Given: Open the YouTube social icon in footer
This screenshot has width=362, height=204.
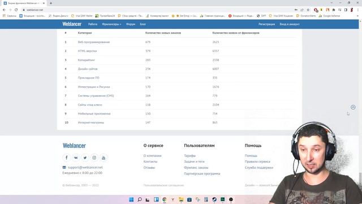Looking at the screenshot, I should tap(104, 158).
